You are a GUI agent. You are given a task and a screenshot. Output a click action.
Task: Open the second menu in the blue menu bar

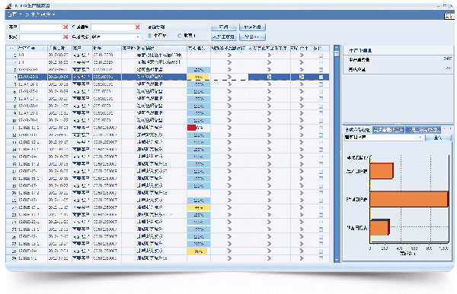pos(41,14)
